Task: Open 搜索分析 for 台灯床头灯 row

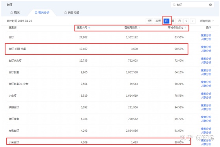Action: (x=206, y=59)
